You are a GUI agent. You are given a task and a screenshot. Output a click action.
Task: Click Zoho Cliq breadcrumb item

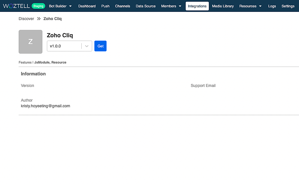tap(53, 19)
